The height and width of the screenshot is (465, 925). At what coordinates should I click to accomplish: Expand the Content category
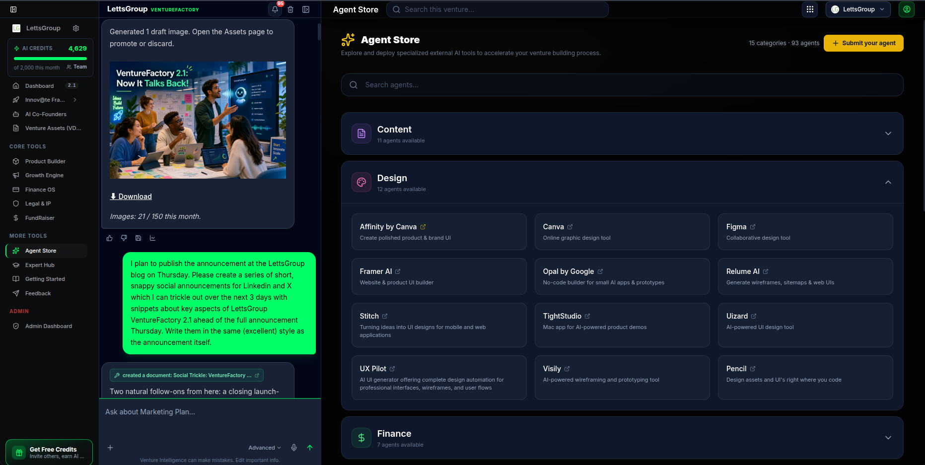click(622, 133)
